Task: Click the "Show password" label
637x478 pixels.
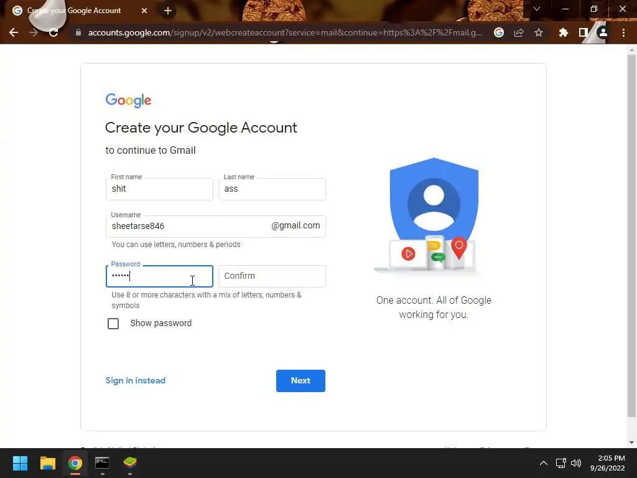Action: 161,323
